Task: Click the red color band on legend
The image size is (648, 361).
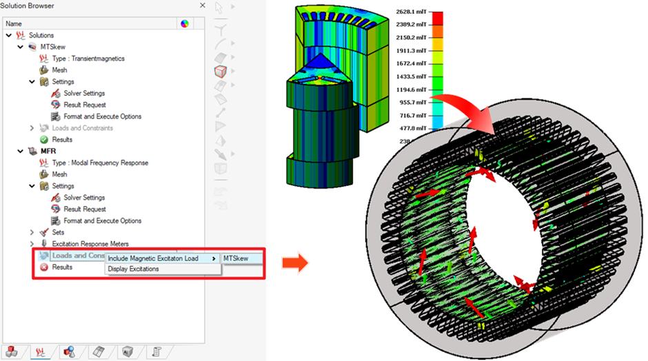Action: click(438, 18)
